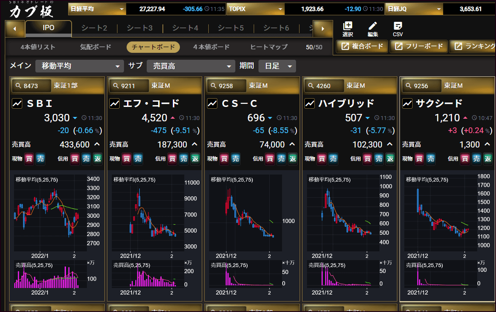Switch view to 気配ボード
Image resolution: width=496 pixels, height=312 pixels.
point(96,47)
